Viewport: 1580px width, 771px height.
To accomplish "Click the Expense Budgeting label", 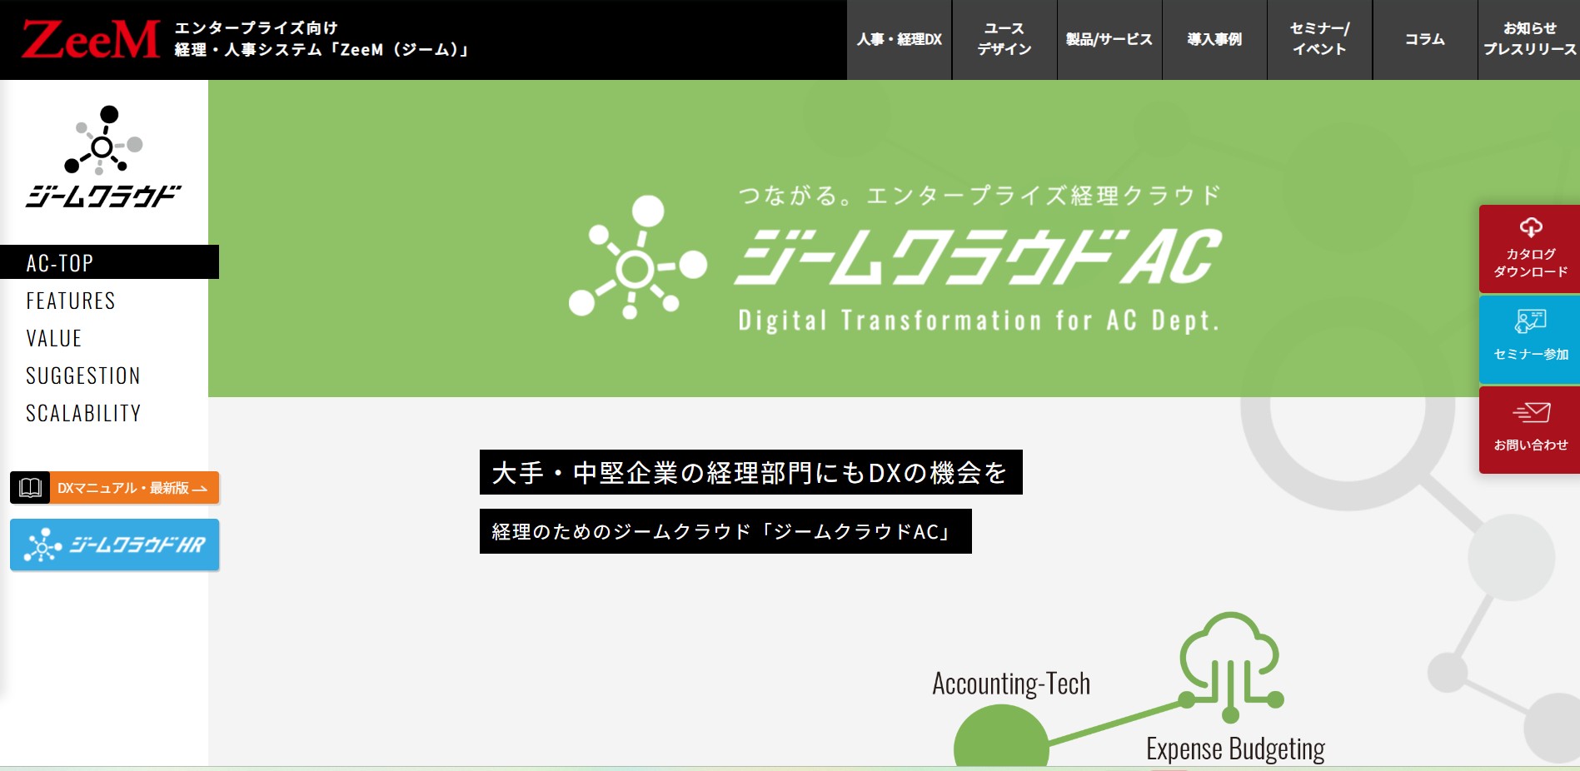I will coord(1235,749).
